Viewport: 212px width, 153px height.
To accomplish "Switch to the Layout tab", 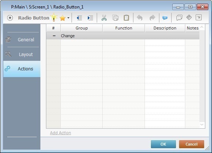I will tap(22, 54).
